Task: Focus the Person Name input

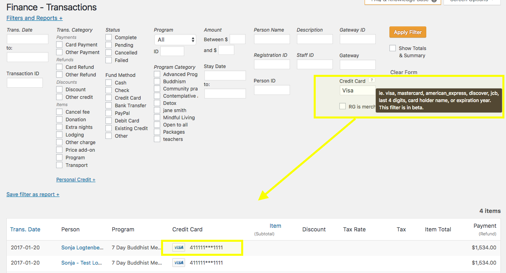Action: (272, 39)
